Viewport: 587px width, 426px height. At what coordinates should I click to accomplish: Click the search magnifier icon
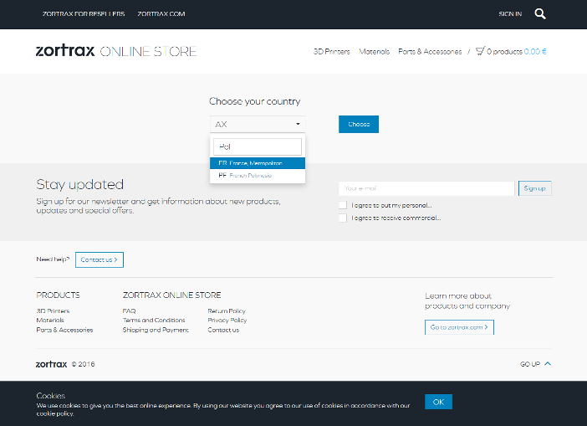tap(540, 13)
